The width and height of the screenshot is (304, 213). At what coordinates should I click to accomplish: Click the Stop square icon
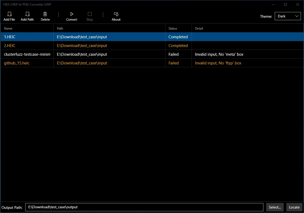coord(90,14)
